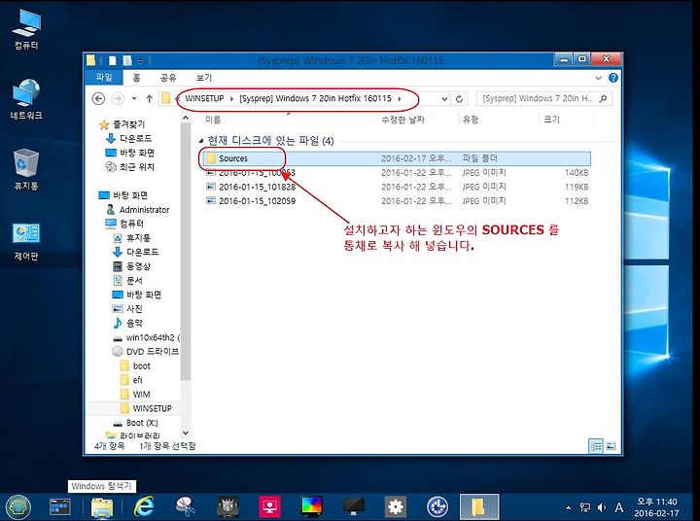The image size is (700, 521).
Task: Open the 휴지통 recycle bin desktop icon
Action: click(x=26, y=170)
